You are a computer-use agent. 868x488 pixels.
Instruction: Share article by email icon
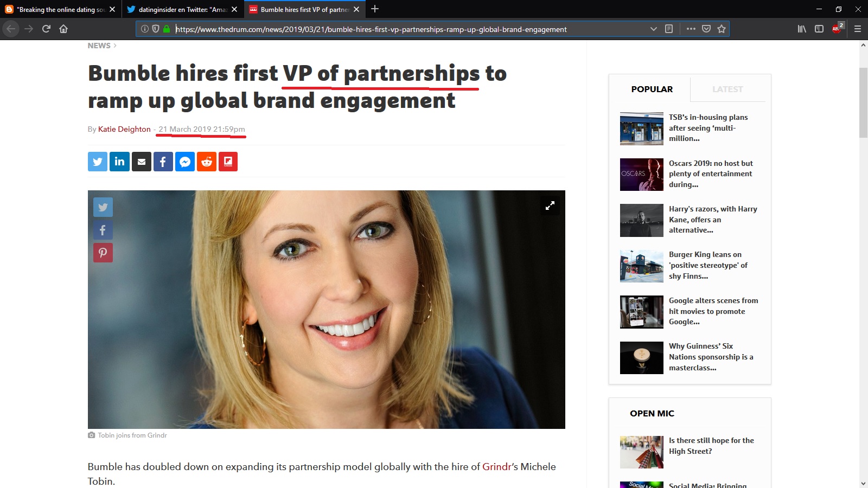pos(142,162)
